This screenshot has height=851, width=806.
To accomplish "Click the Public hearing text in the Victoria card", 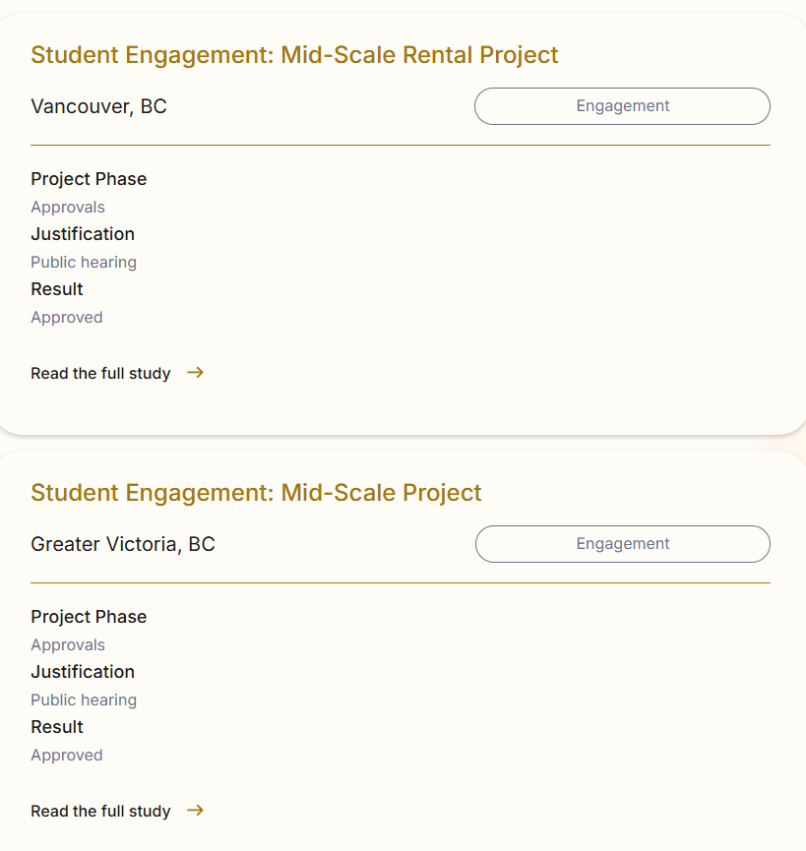I will pyautogui.click(x=84, y=700).
